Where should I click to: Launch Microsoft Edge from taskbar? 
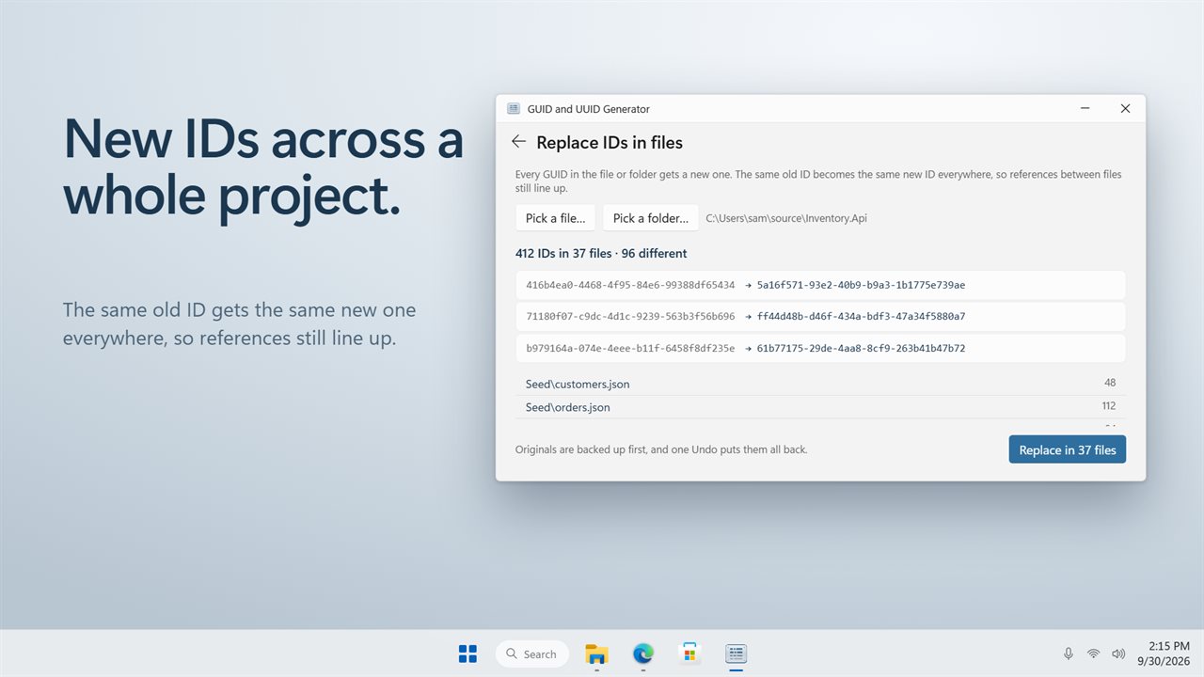pyautogui.click(x=643, y=653)
